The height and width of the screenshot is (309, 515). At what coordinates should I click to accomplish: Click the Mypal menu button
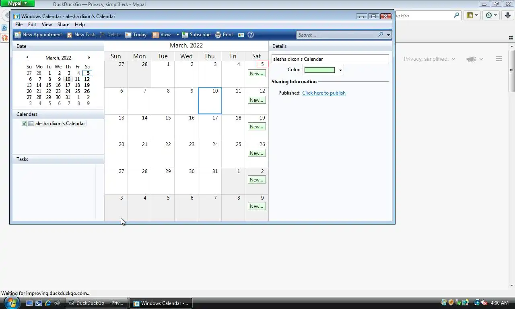click(17, 3)
